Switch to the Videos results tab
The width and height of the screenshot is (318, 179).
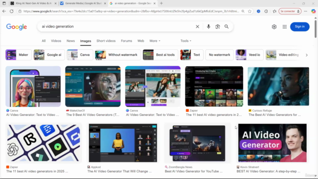[x=56, y=41]
